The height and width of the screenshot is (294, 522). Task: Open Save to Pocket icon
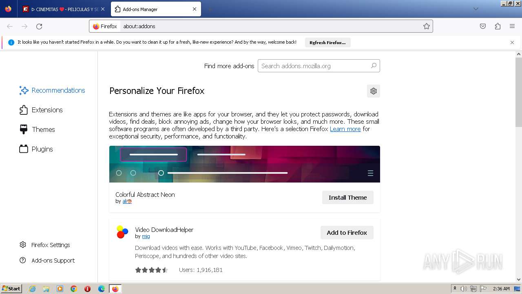[483, 26]
